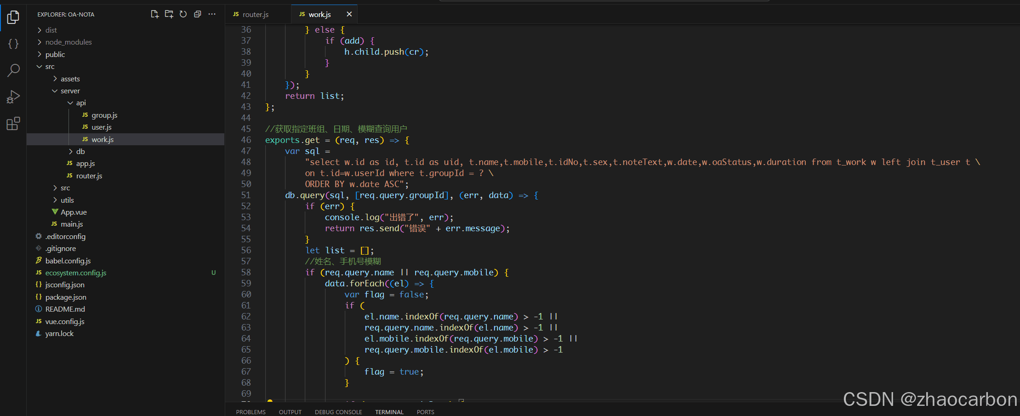Open the PROBLEMS panel tab
This screenshot has height=416, width=1020.
(x=251, y=412)
